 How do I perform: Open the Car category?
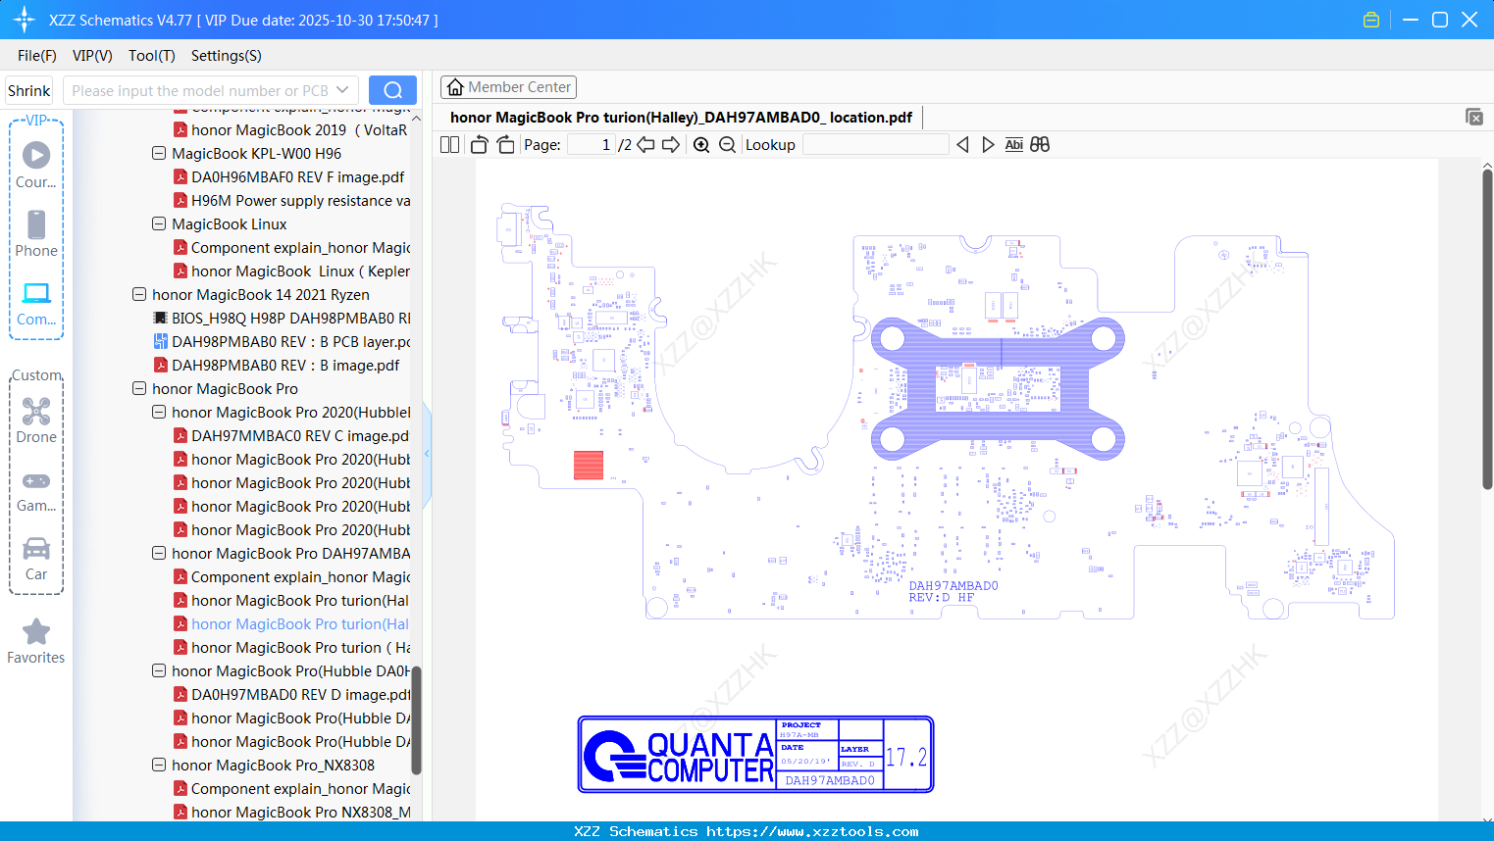coord(36,559)
